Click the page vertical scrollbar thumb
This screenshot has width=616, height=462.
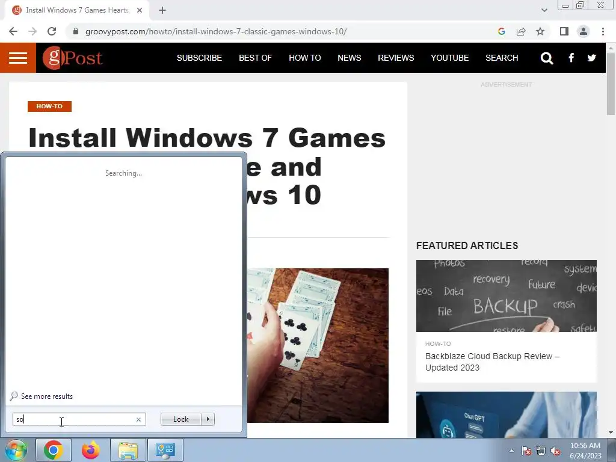click(x=611, y=83)
